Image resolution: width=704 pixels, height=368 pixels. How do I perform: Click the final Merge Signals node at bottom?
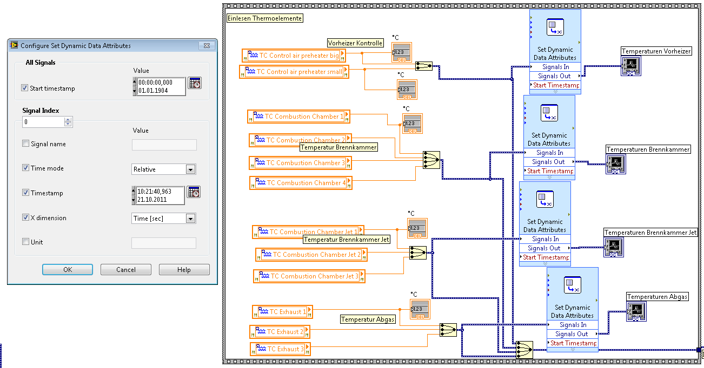[524, 350]
